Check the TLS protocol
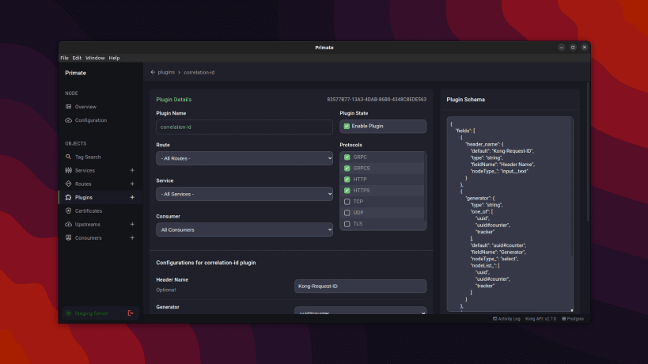This screenshot has height=364, width=648. (x=347, y=224)
